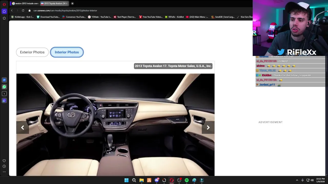Open the Download YouTube bookmark
Viewport: 328px width, 184px height.
pyautogui.click(x=48, y=17)
